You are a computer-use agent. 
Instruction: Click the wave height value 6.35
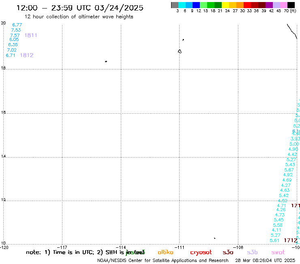click(13, 45)
